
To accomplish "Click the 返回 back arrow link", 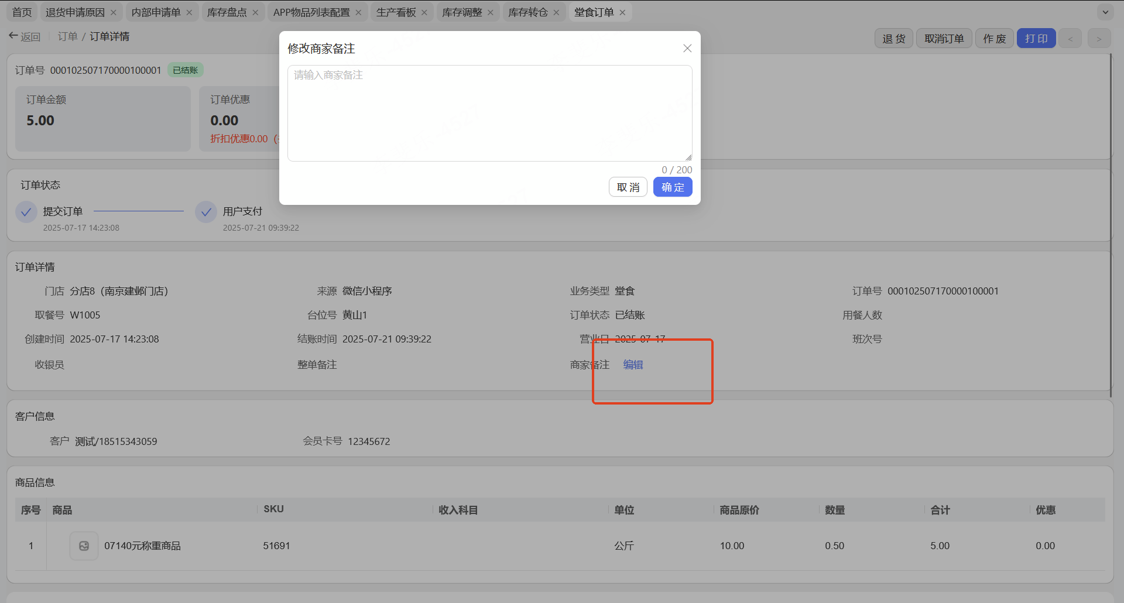I will coord(25,36).
